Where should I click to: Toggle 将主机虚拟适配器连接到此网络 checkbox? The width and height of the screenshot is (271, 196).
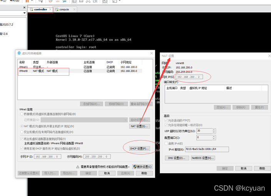pos(22,139)
